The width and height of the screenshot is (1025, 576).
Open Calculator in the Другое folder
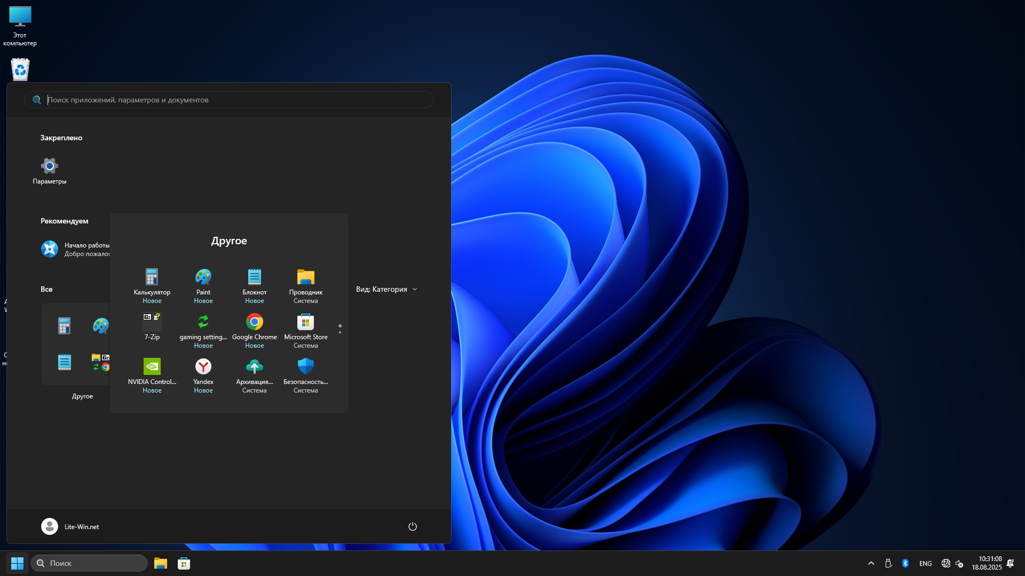click(x=152, y=277)
